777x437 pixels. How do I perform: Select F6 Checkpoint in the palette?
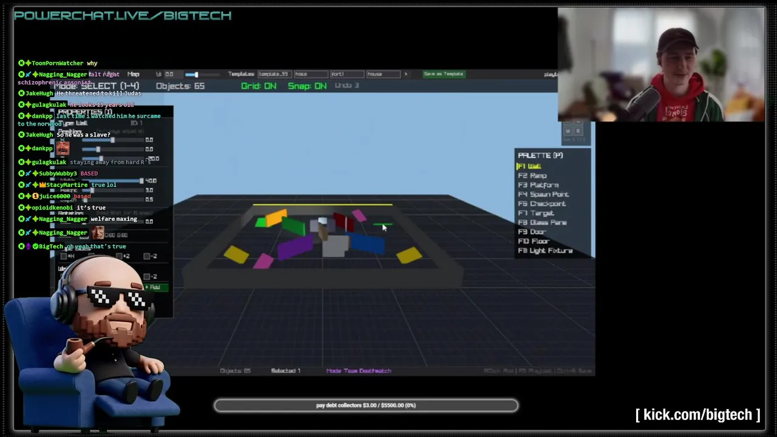pyautogui.click(x=541, y=204)
